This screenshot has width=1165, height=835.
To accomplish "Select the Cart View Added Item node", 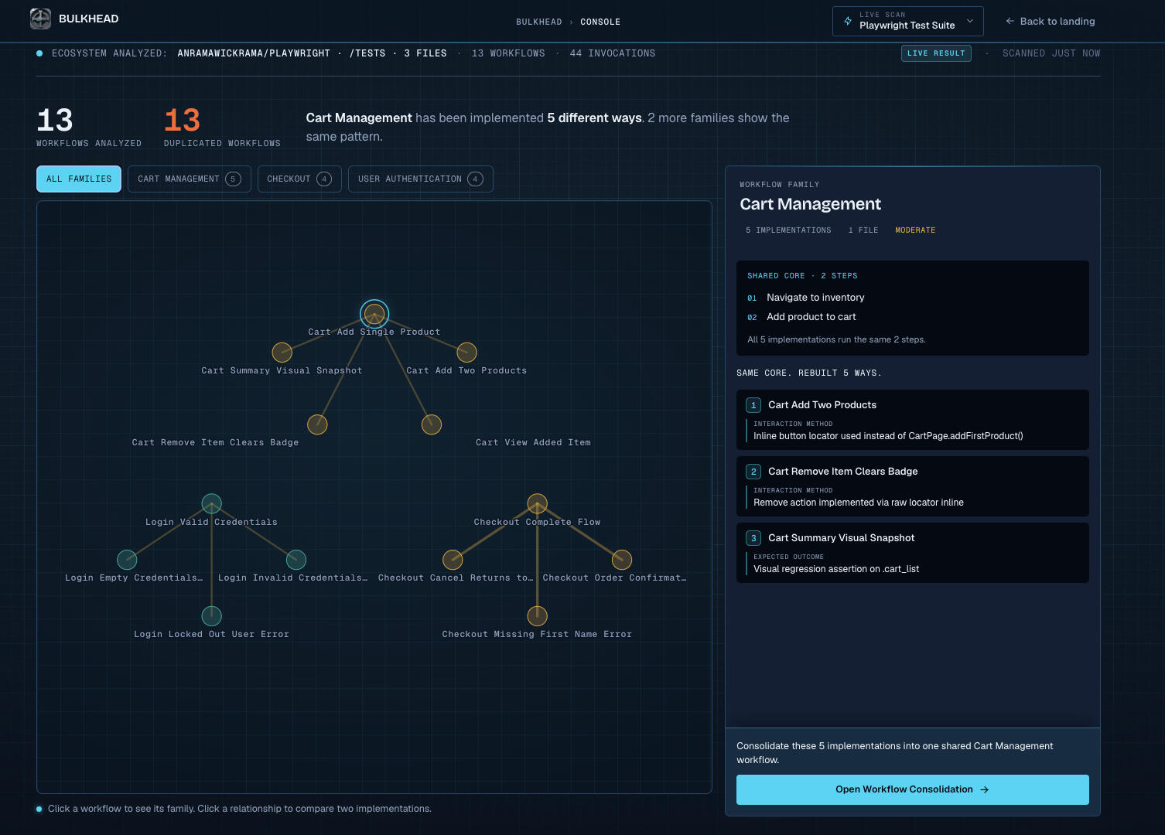I will (432, 424).
